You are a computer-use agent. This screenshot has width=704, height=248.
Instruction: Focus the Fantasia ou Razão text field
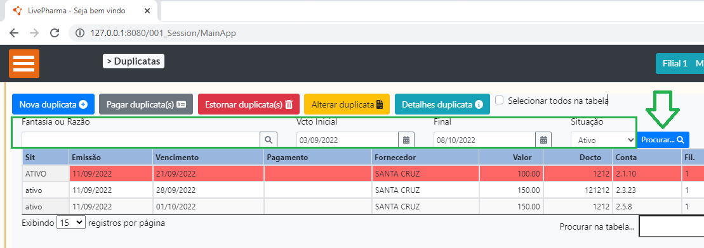click(141, 140)
